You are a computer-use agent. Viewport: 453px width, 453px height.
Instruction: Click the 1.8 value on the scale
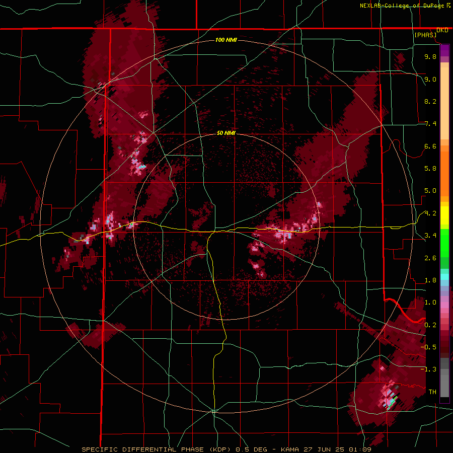pyautogui.click(x=430, y=280)
